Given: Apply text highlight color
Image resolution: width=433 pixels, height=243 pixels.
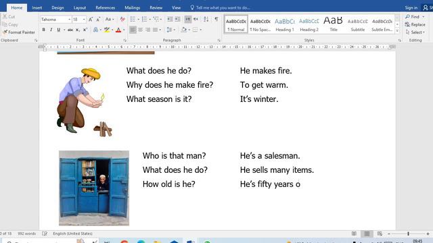Looking at the screenshot, I should [107, 30].
